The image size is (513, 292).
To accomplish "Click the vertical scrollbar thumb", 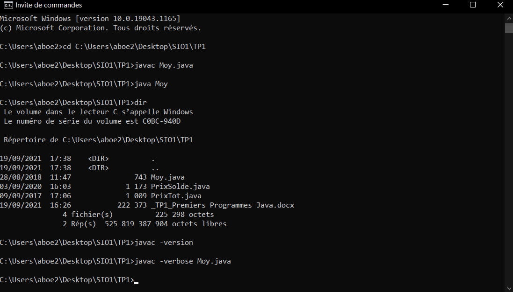I will [x=509, y=28].
